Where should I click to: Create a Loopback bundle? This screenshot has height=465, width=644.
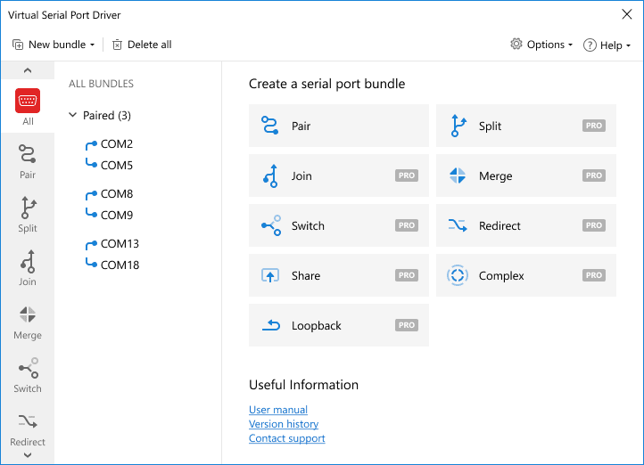tap(339, 326)
